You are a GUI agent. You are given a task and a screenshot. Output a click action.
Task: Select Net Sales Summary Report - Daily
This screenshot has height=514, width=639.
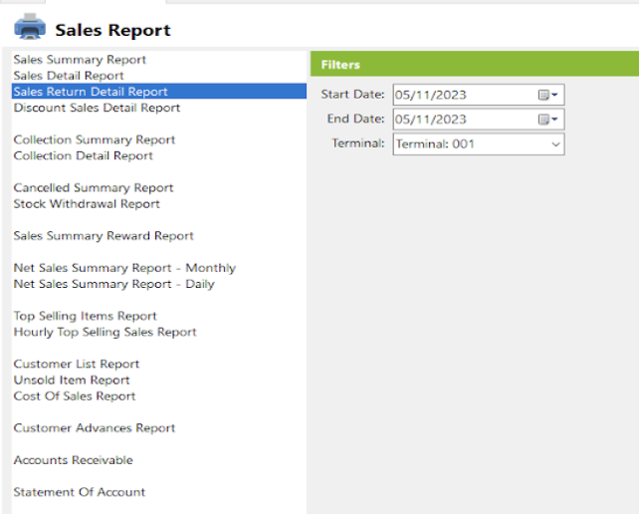114,284
